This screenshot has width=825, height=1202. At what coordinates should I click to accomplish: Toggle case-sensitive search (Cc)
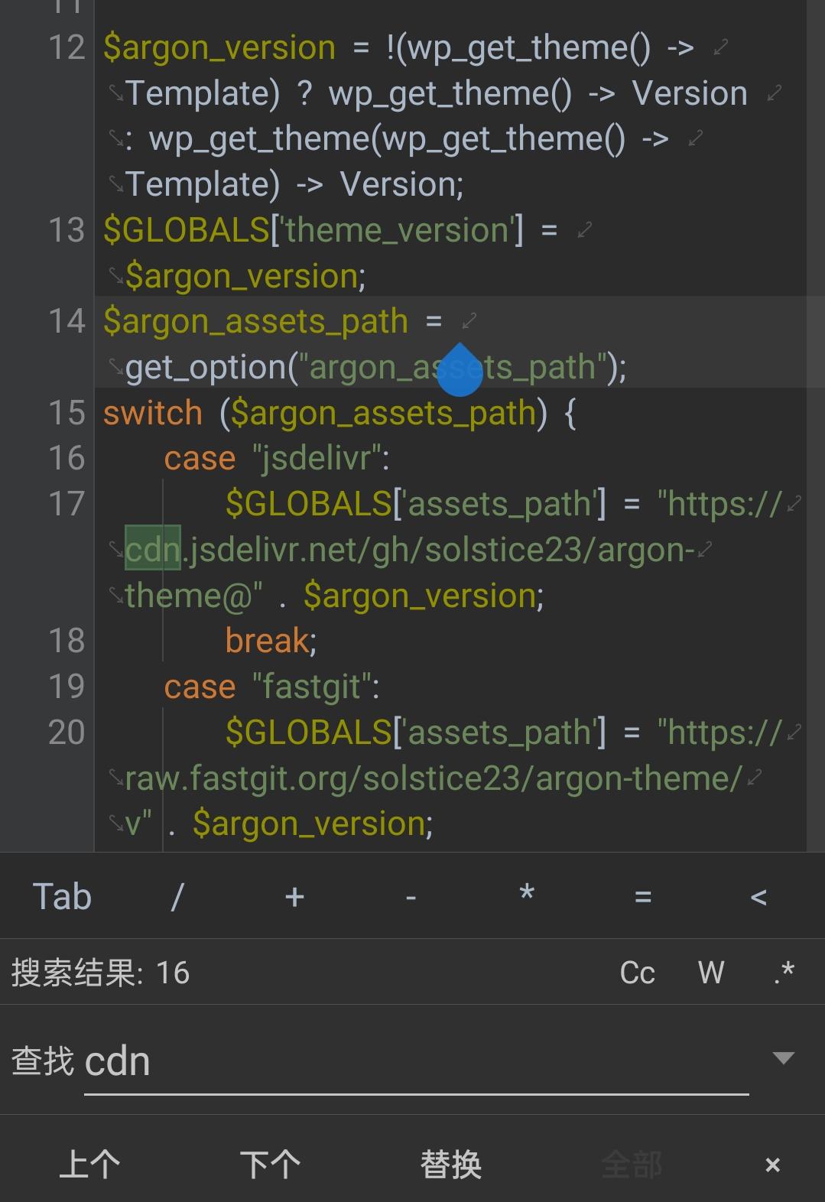[637, 973]
